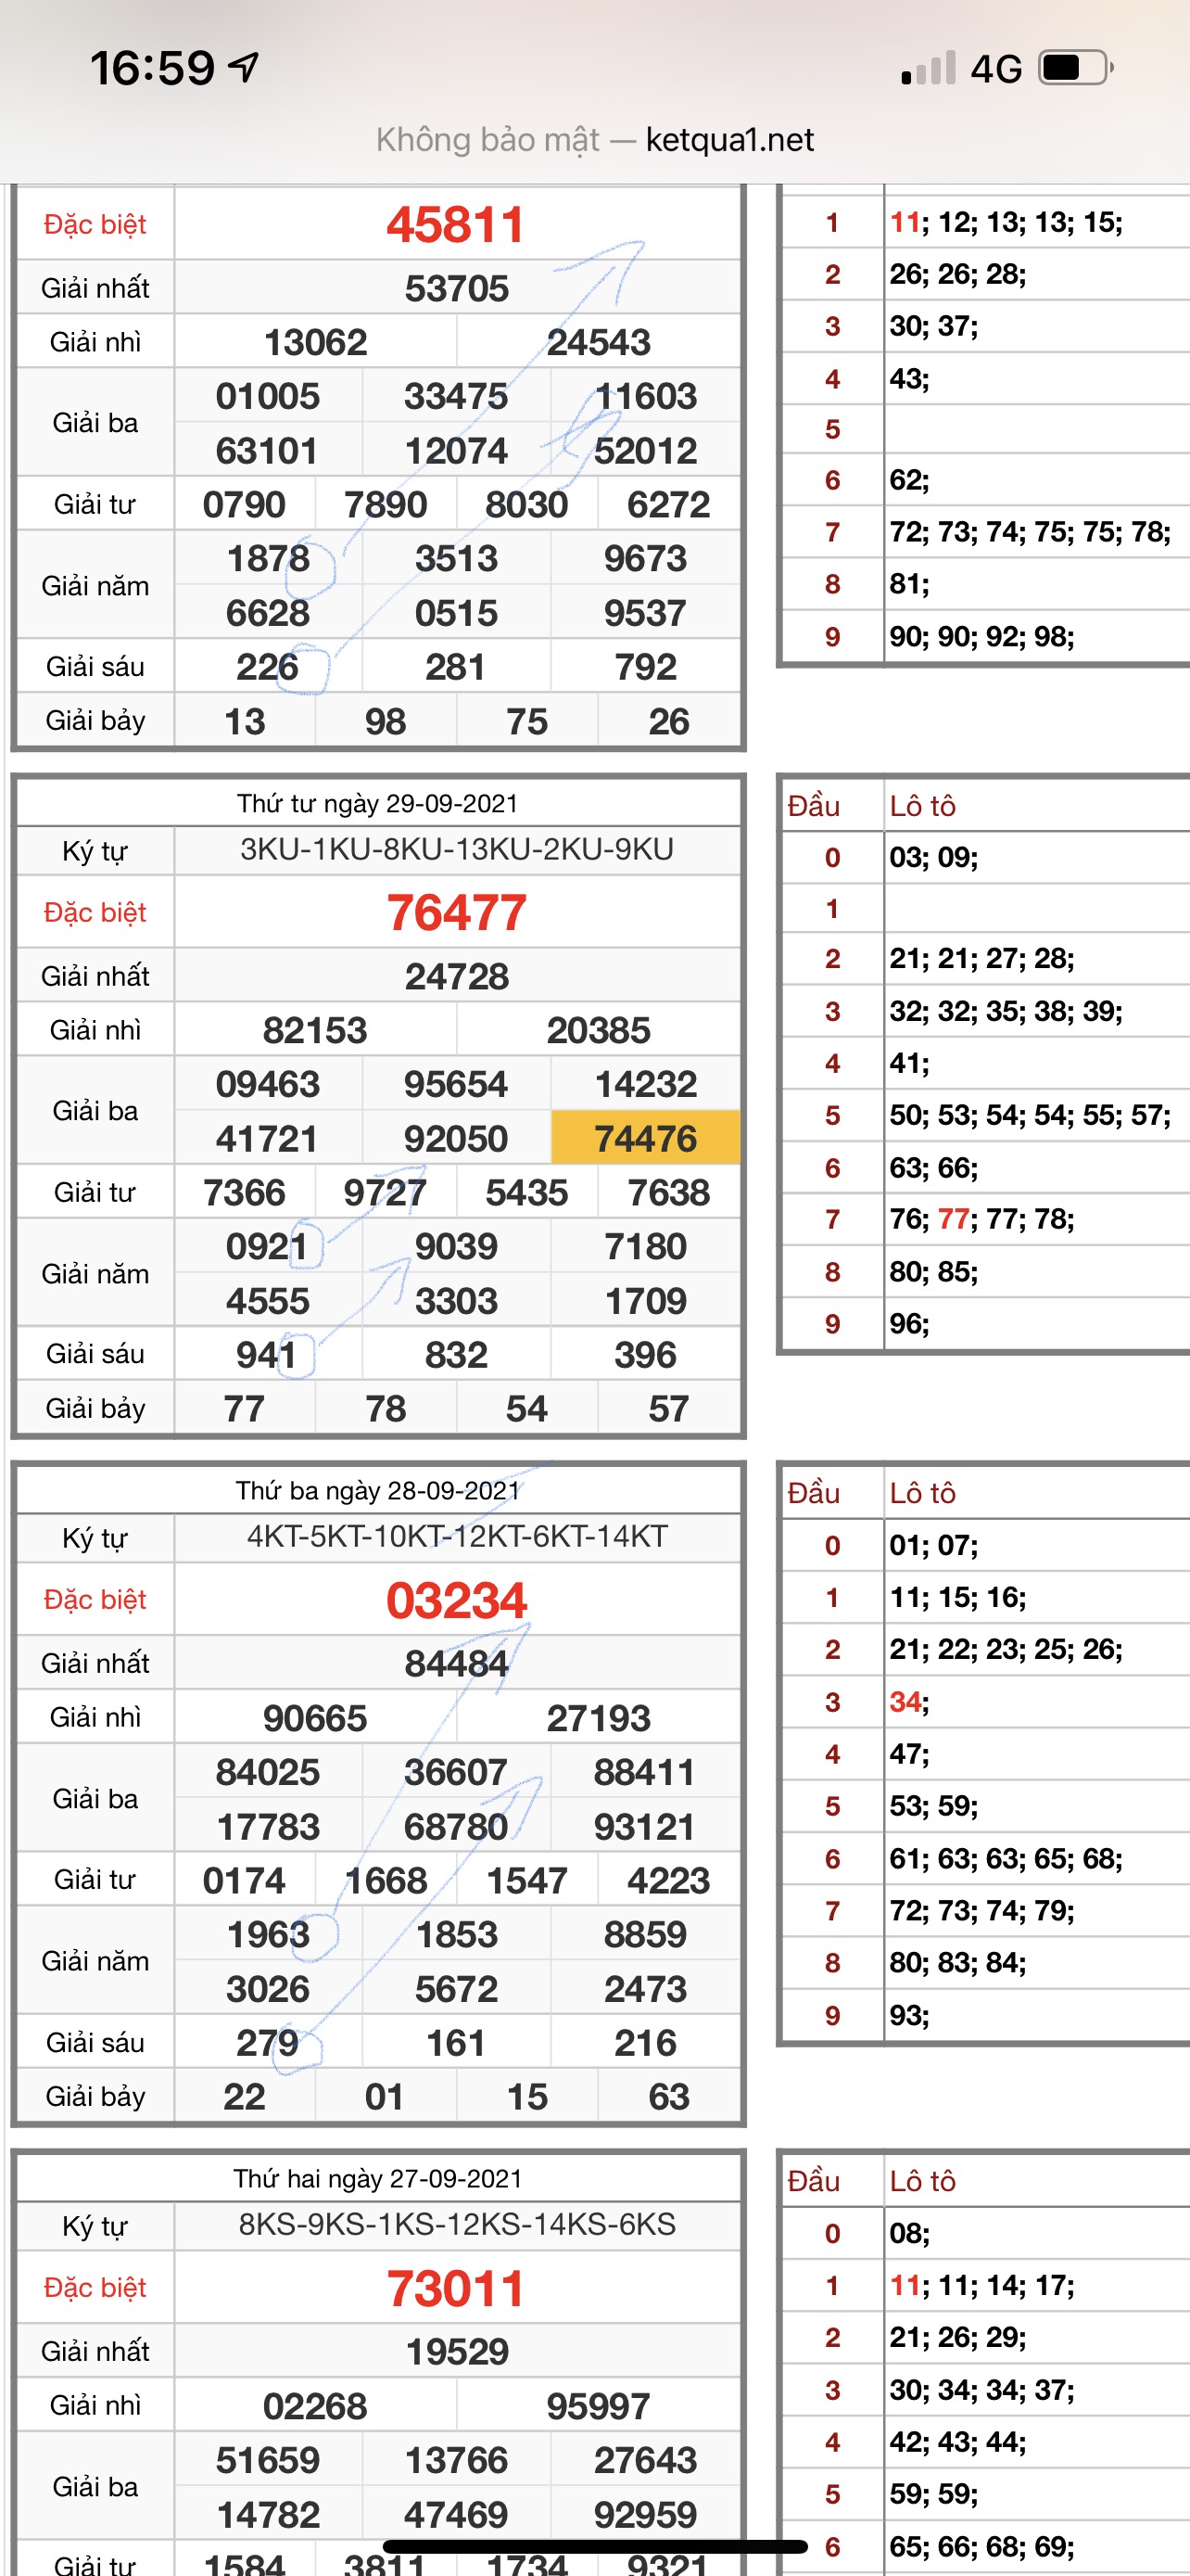Click fourth prize number 0790
Image resolution: width=1190 pixels, height=2576 pixels.
(x=244, y=505)
